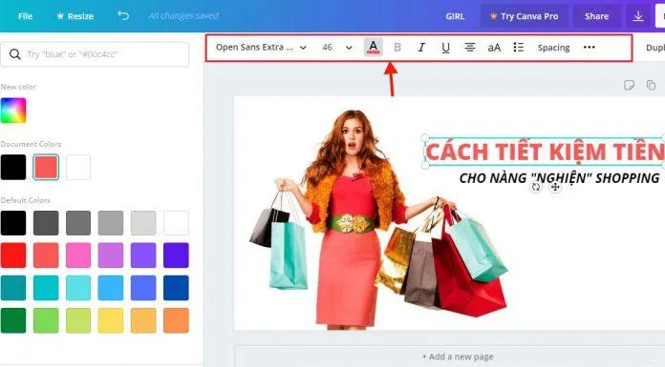
Task: Pick medium gray default color
Action: [x=78, y=223]
